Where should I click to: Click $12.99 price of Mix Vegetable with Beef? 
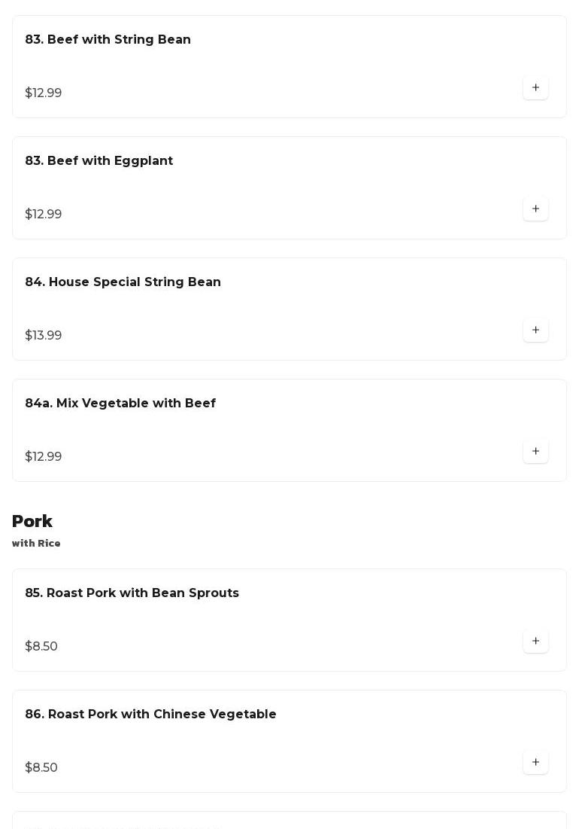point(44,456)
